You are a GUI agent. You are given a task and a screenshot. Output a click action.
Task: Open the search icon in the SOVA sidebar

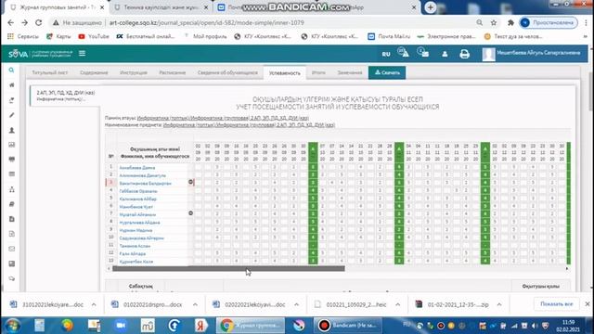(x=12, y=71)
